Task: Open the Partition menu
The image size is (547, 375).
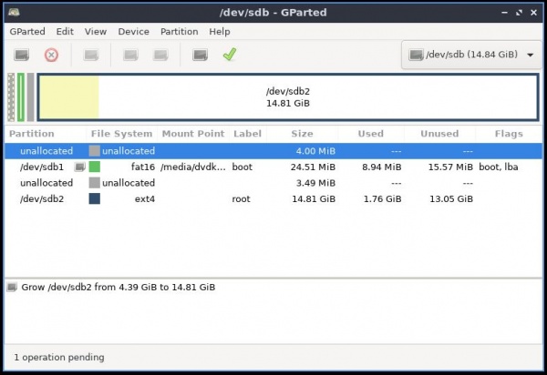Action: [179, 31]
